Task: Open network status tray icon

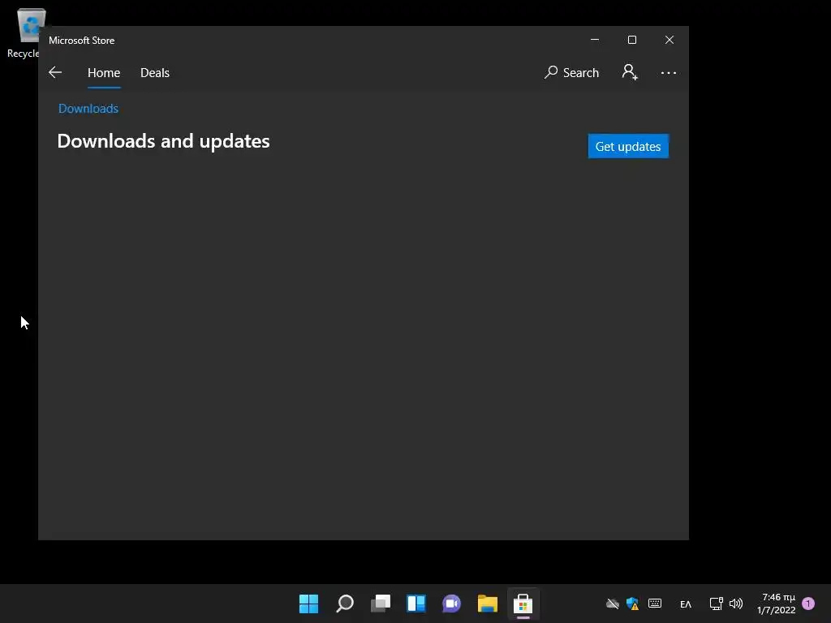Action: (716, 604)
